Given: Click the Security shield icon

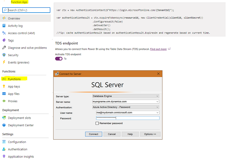Looking at the screenshot, I should pos(4,55).
